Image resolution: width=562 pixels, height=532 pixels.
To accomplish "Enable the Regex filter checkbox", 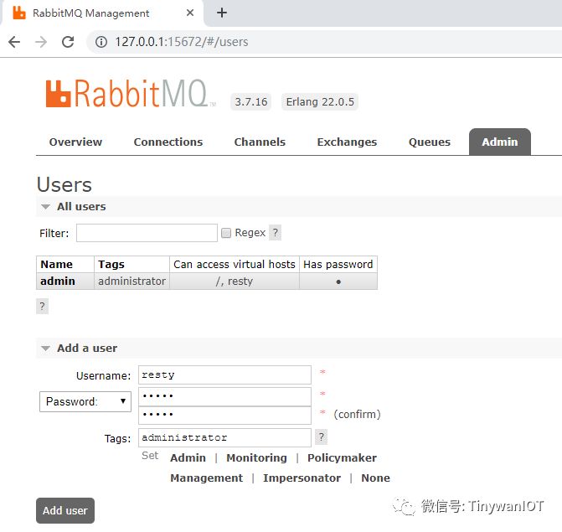I will 226,233.
